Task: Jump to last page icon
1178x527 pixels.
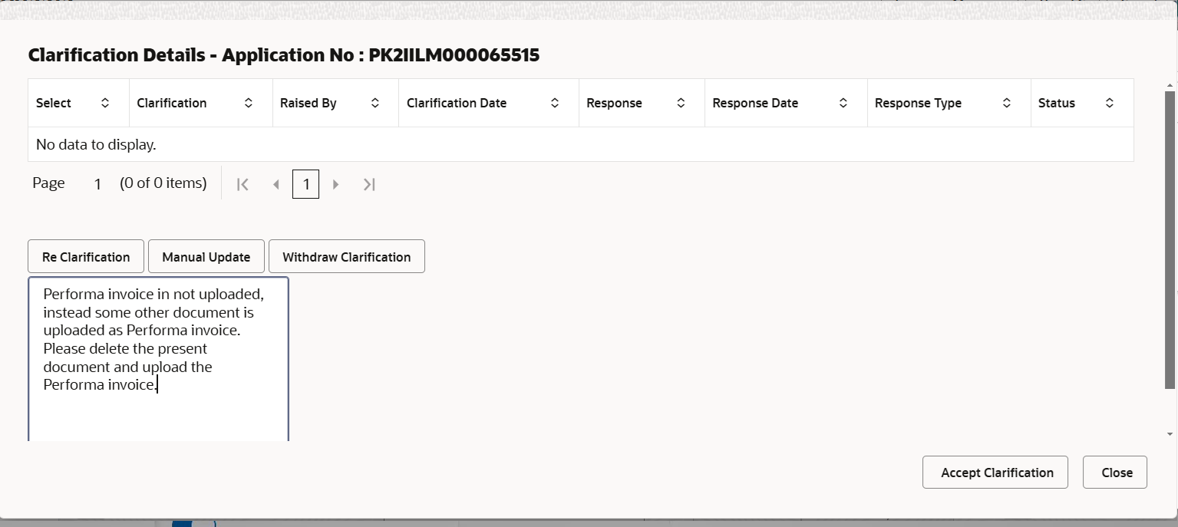Action: pyautogui.click(x=369, y=184)
